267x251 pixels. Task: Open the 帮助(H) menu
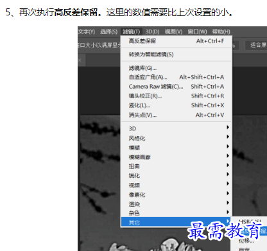[x=221, y=31]
